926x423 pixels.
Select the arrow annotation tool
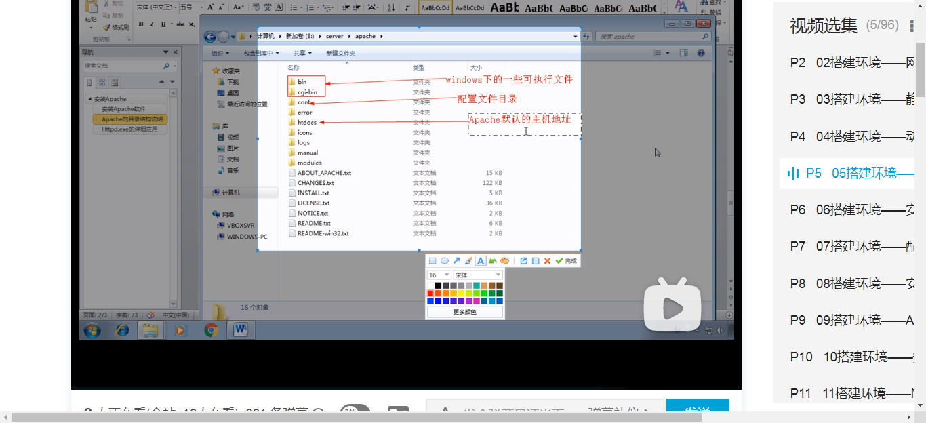click(456, 261)
